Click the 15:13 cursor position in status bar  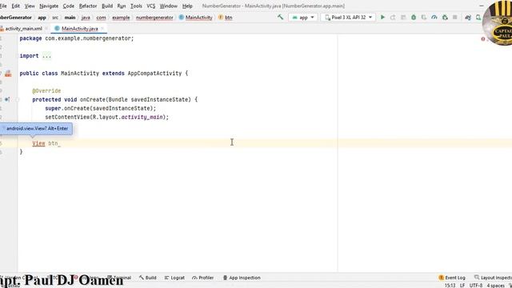click(x=450, y=286)
